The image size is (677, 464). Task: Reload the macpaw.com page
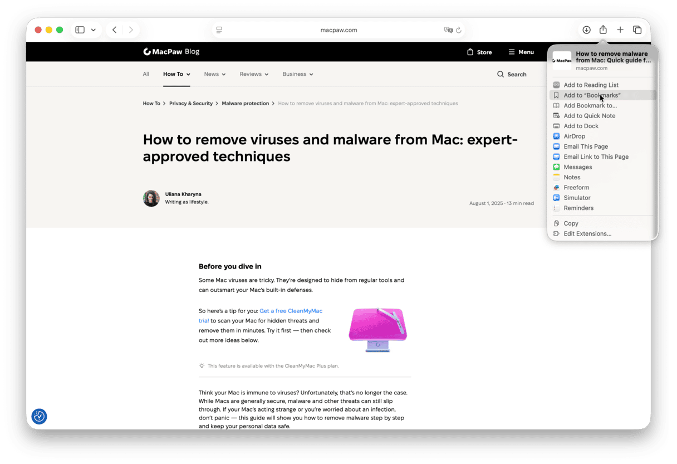tap(459, 30)
